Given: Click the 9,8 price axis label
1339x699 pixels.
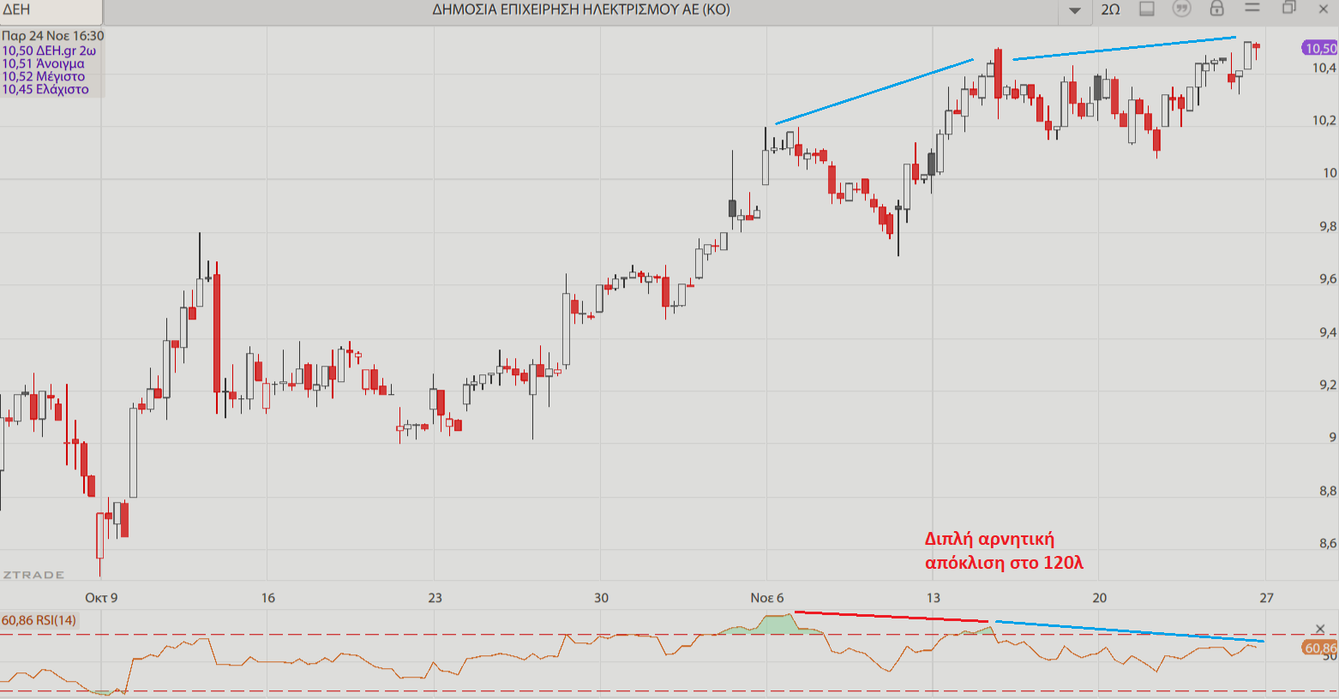Looking at the screenshot, I should [x=1328, y=226].
